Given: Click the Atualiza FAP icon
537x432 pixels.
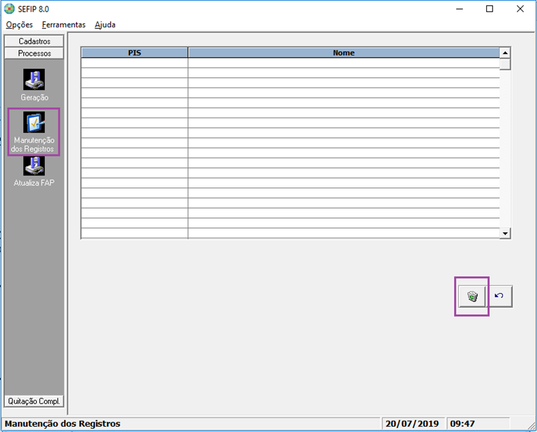Looking at the screenshot, I should point(34,166).
